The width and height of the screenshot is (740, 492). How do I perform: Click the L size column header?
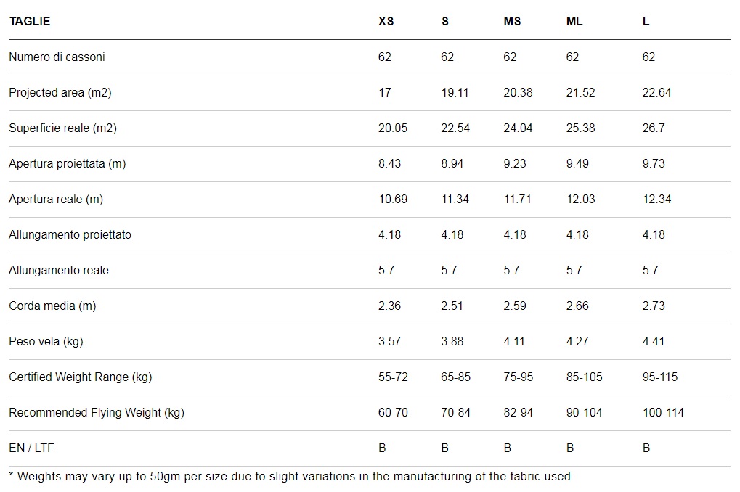pyautogui.click(x=646, y=21)
